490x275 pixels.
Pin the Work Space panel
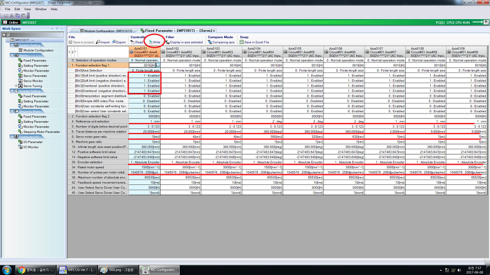coord(57,29)
